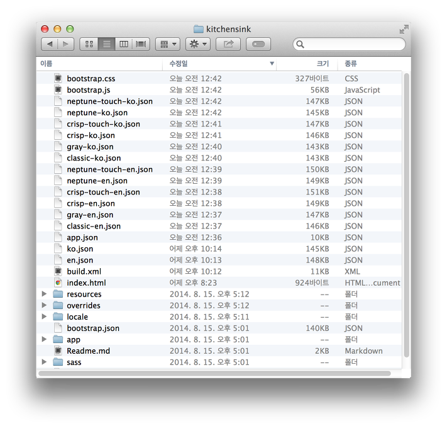This screenshot has width=447, height=428.
Task: Select crisp-touch-en.json file name
Action: click(x=103, y=193)
